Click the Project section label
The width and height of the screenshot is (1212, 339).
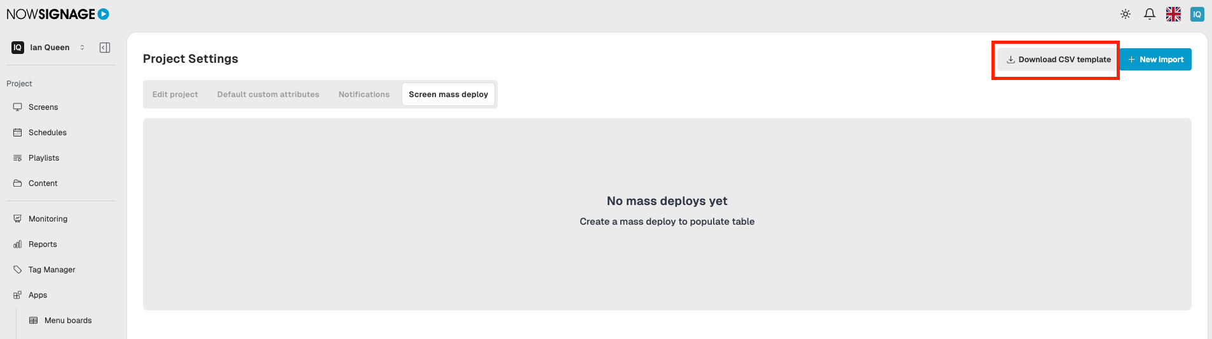(19, 84)
